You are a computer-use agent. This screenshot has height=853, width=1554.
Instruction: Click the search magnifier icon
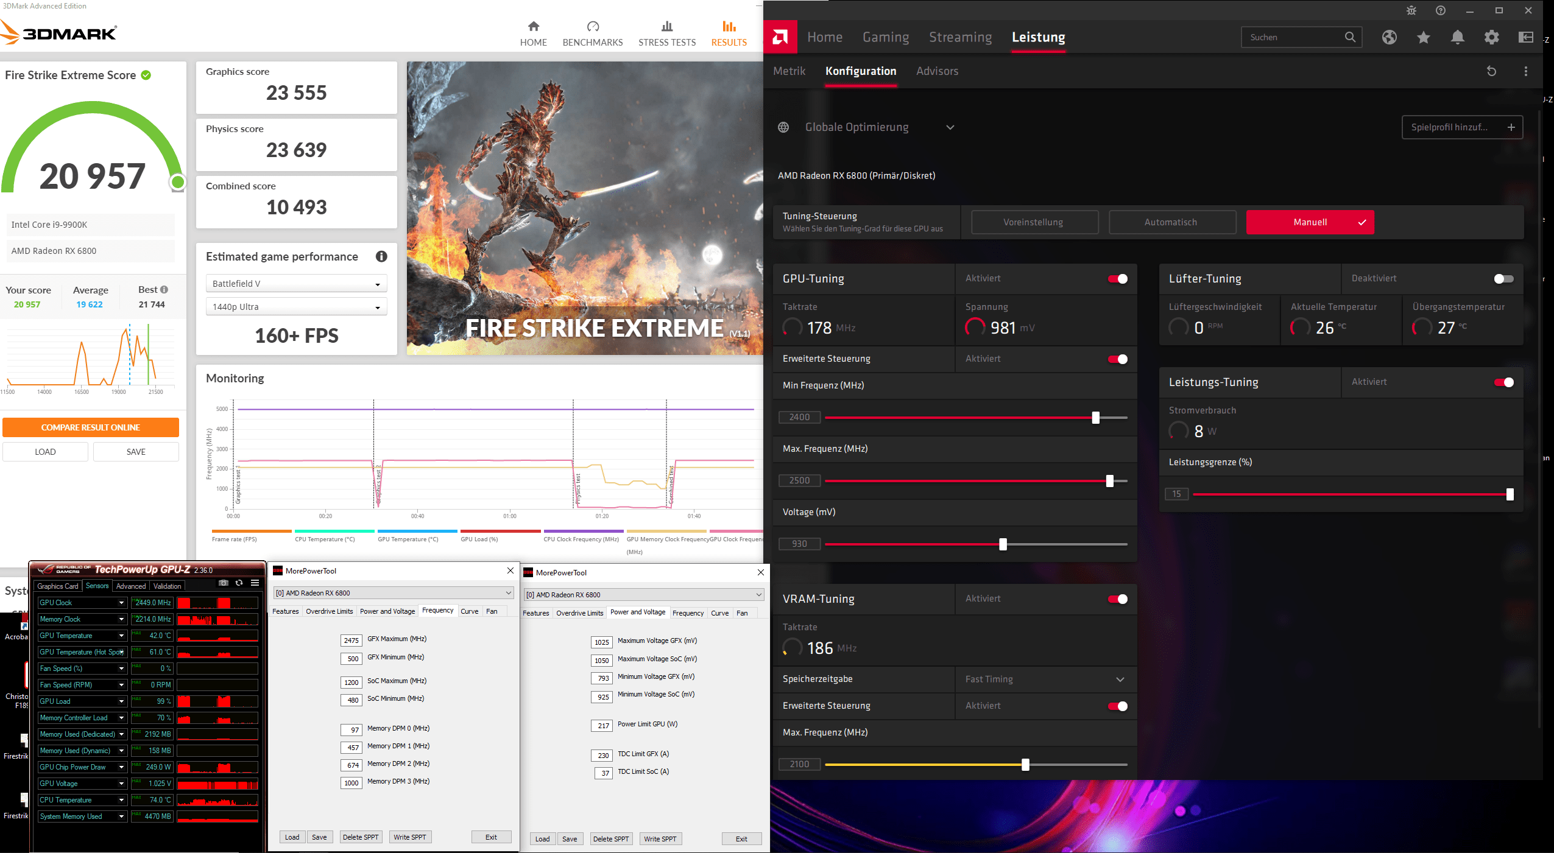pos(1350,37)
